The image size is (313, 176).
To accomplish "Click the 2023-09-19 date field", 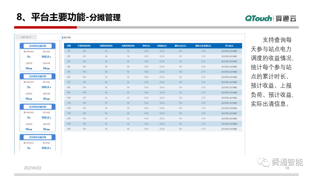I will pos(26,37).
